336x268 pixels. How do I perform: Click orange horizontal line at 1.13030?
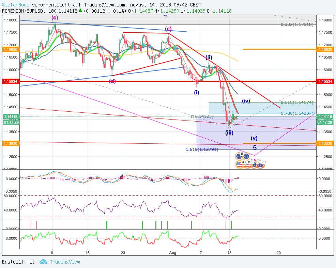tap(279, 143)
